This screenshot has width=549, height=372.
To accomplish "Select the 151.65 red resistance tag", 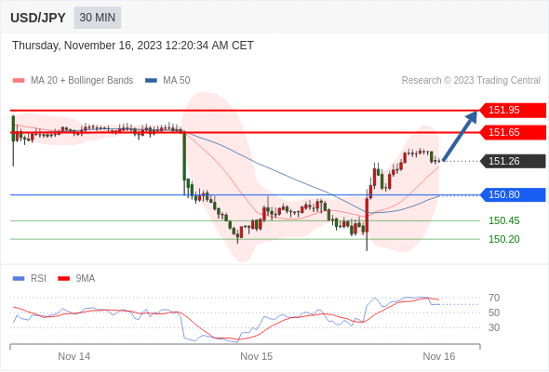I will click(513, 132).
